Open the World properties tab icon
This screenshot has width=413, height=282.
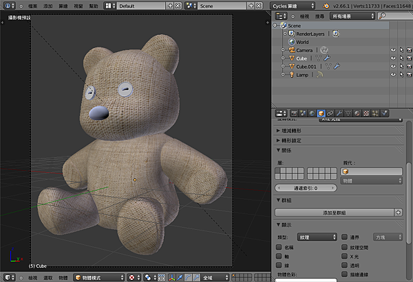point(312,113)
